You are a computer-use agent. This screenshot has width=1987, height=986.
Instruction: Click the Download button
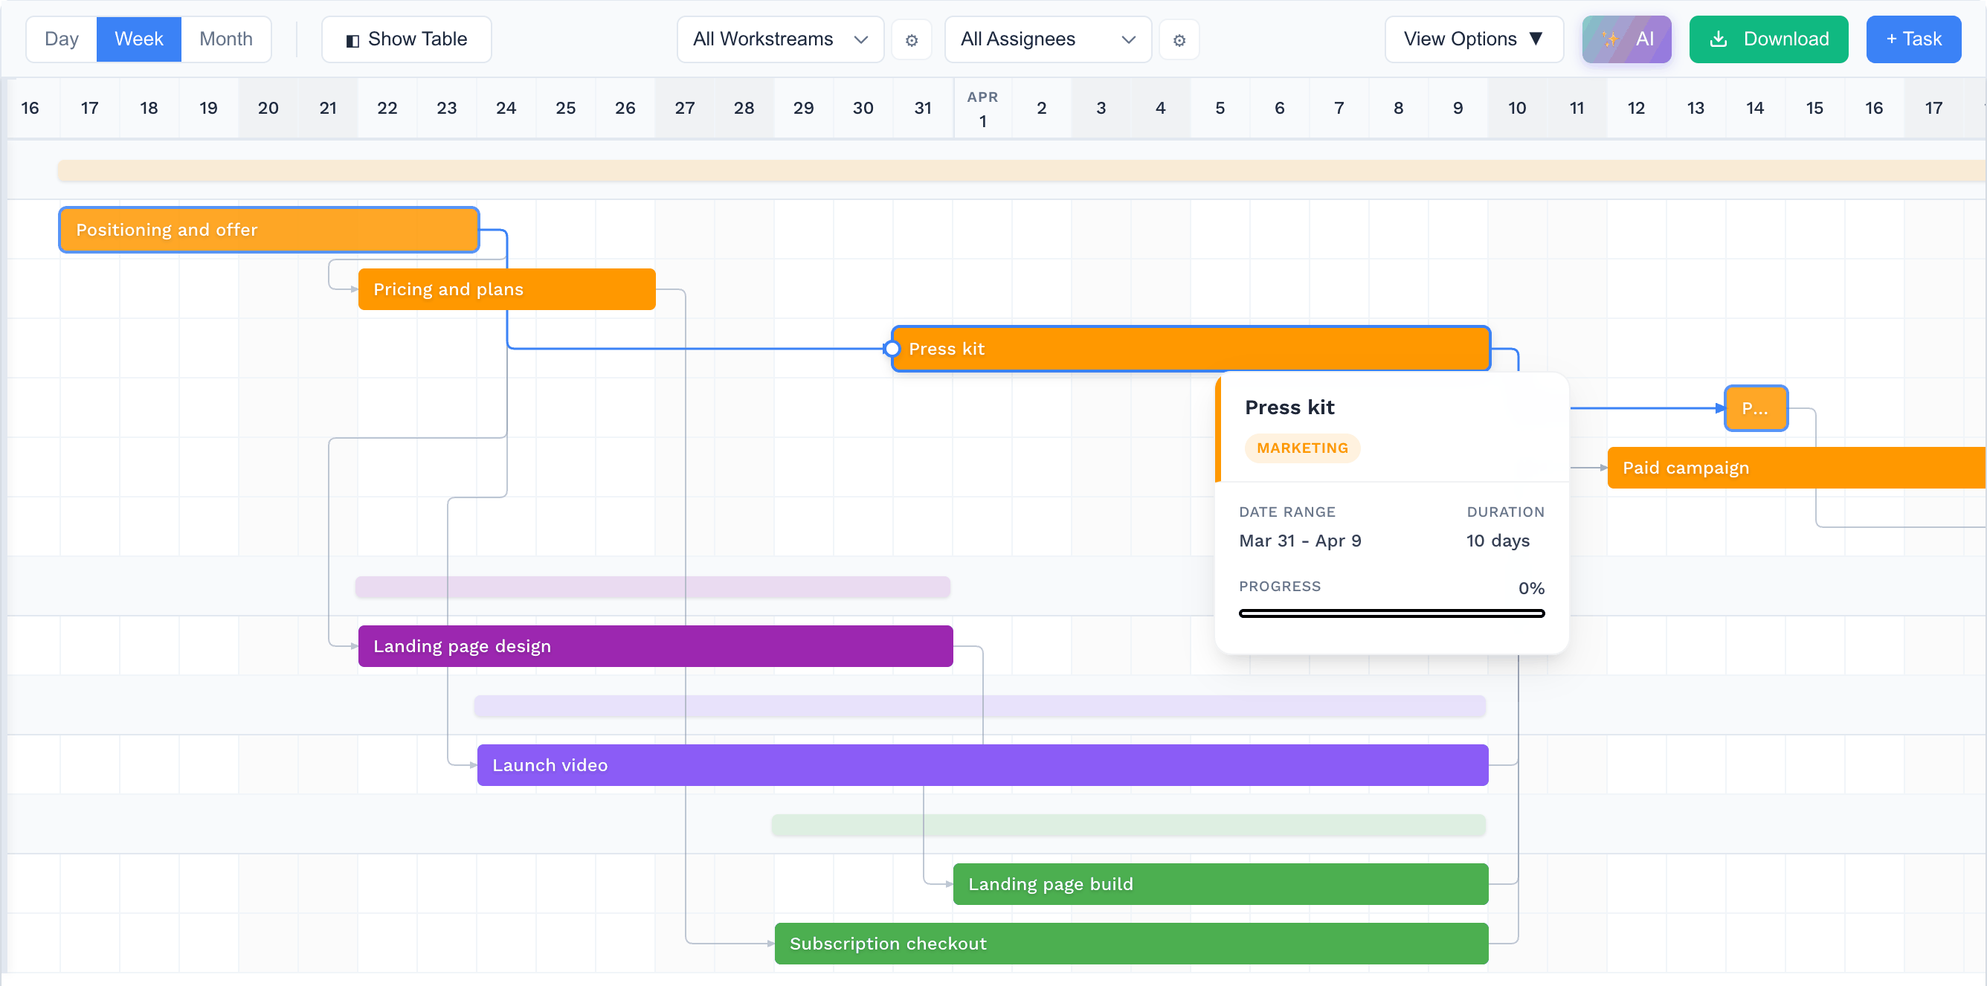(x=1768, y=39)
